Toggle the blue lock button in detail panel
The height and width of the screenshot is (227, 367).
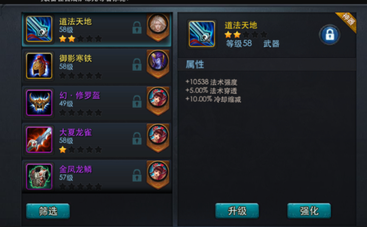pos(329,35)
